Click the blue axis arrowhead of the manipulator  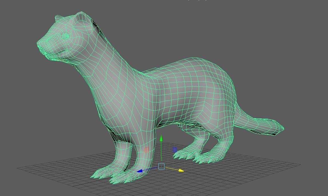[140, 171]
